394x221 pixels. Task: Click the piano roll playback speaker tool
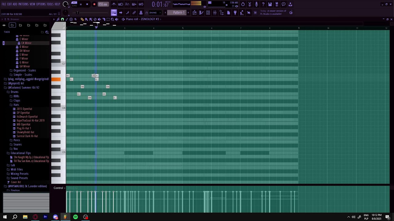coord(117,19)
